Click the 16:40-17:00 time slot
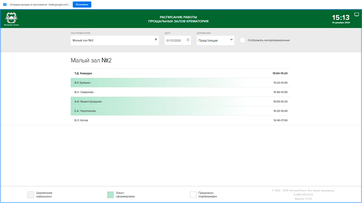The width and height of the screenshot is (362, 203). (x=280, y=120)
